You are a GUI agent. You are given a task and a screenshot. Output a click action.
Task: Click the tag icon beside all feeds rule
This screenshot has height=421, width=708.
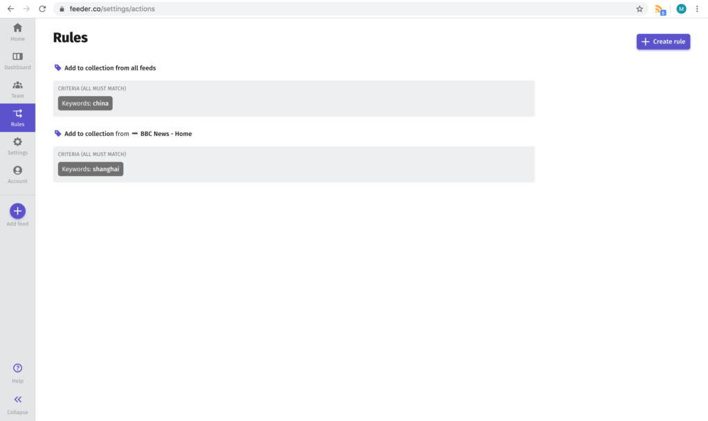point(58,68)
